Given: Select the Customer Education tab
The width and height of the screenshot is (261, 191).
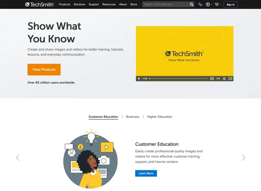Looking at the screenshot, I should coord(103,116).
